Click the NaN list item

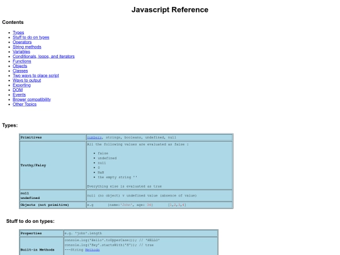[101, 173]
